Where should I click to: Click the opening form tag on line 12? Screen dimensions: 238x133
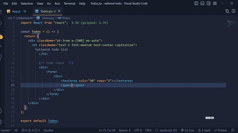pos(52,72)
